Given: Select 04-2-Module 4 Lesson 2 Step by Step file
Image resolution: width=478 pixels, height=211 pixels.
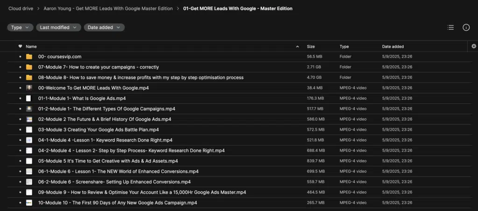Looking at the screenshot, I should click(131, 150).
